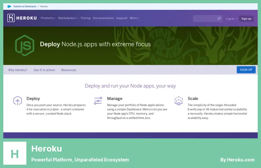
Task: Click the Scale section heading
Action: (193, 98)
